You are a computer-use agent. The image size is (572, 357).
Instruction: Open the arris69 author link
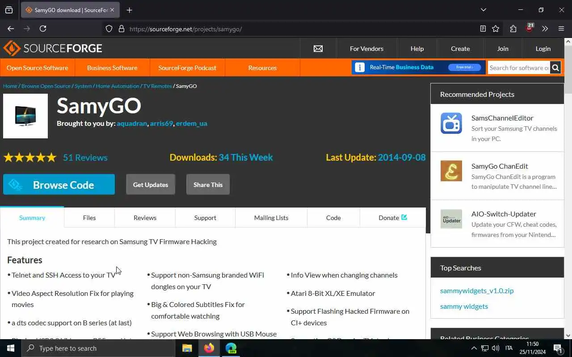tap(161, 124)
